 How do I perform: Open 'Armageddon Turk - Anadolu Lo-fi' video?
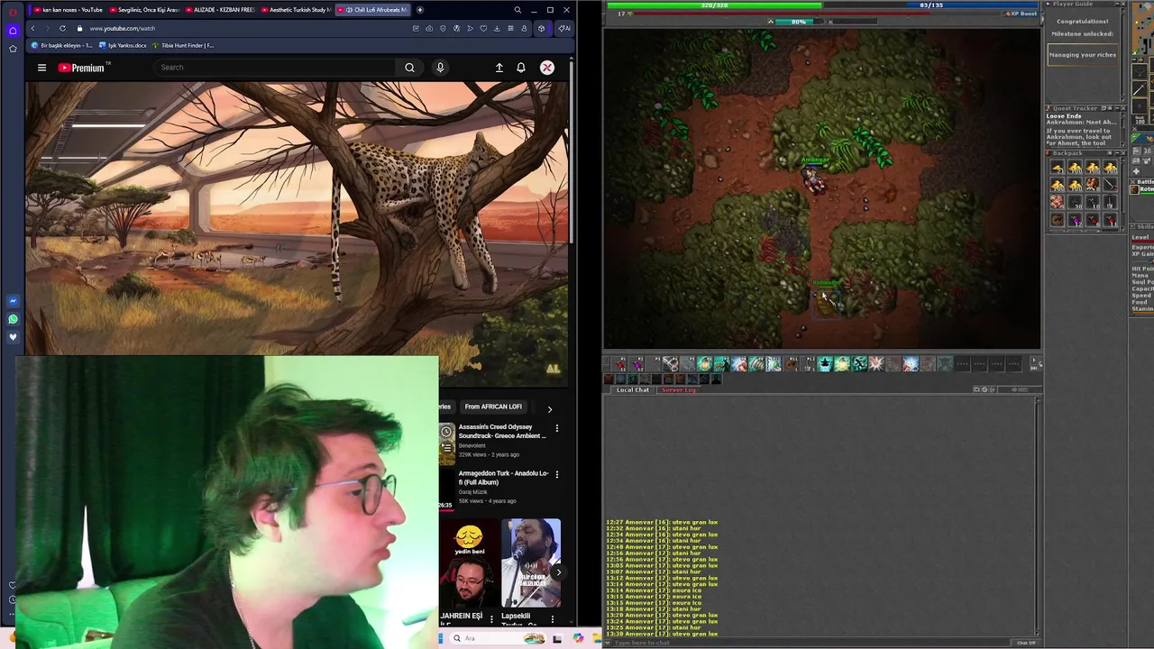(503, 478)
